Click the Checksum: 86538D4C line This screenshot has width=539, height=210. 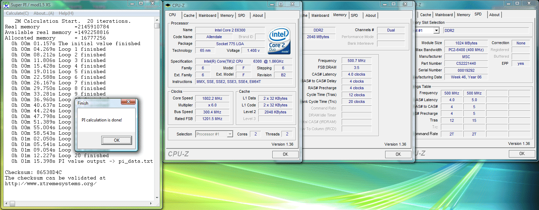pyautogui.click(x=33, y=172)
